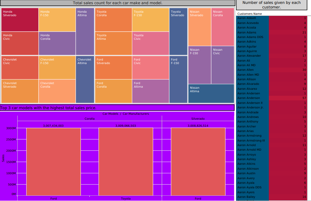
Task: Select the Ford F-150 treemap tile
Action: (178, 79)
